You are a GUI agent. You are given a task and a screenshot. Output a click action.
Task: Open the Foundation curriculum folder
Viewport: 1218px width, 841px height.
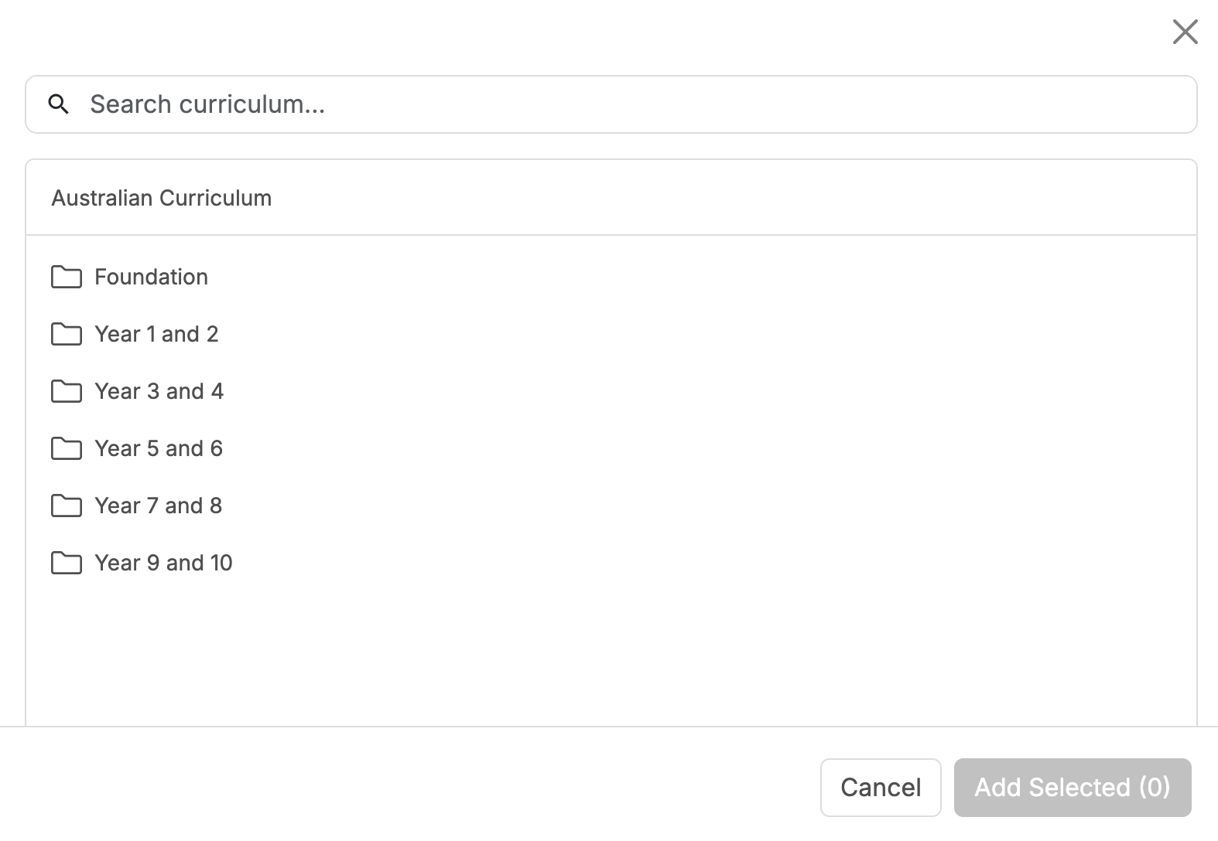pyautogui.click(x=151, y=277)
